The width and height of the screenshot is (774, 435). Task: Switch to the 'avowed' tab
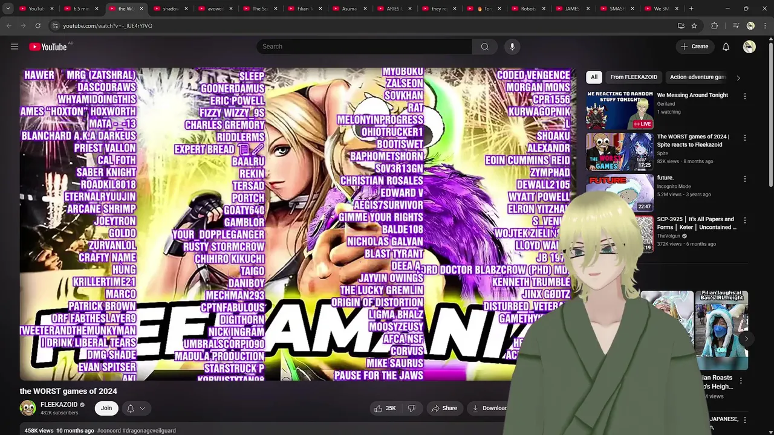[215, 8]
